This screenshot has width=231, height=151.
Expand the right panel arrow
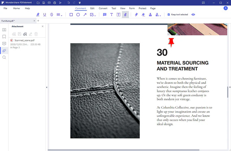click(x=230, y=87)
